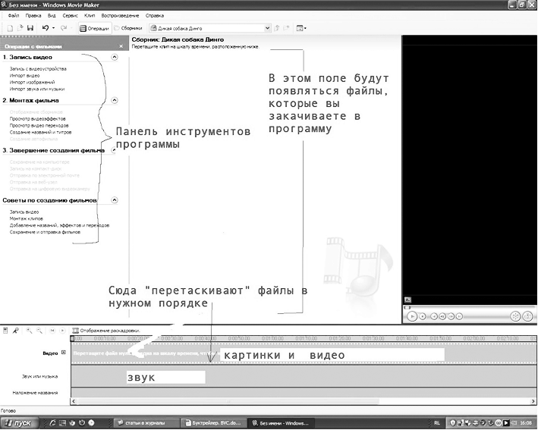Click the take picture icon under preview

(x=529, y=315)
